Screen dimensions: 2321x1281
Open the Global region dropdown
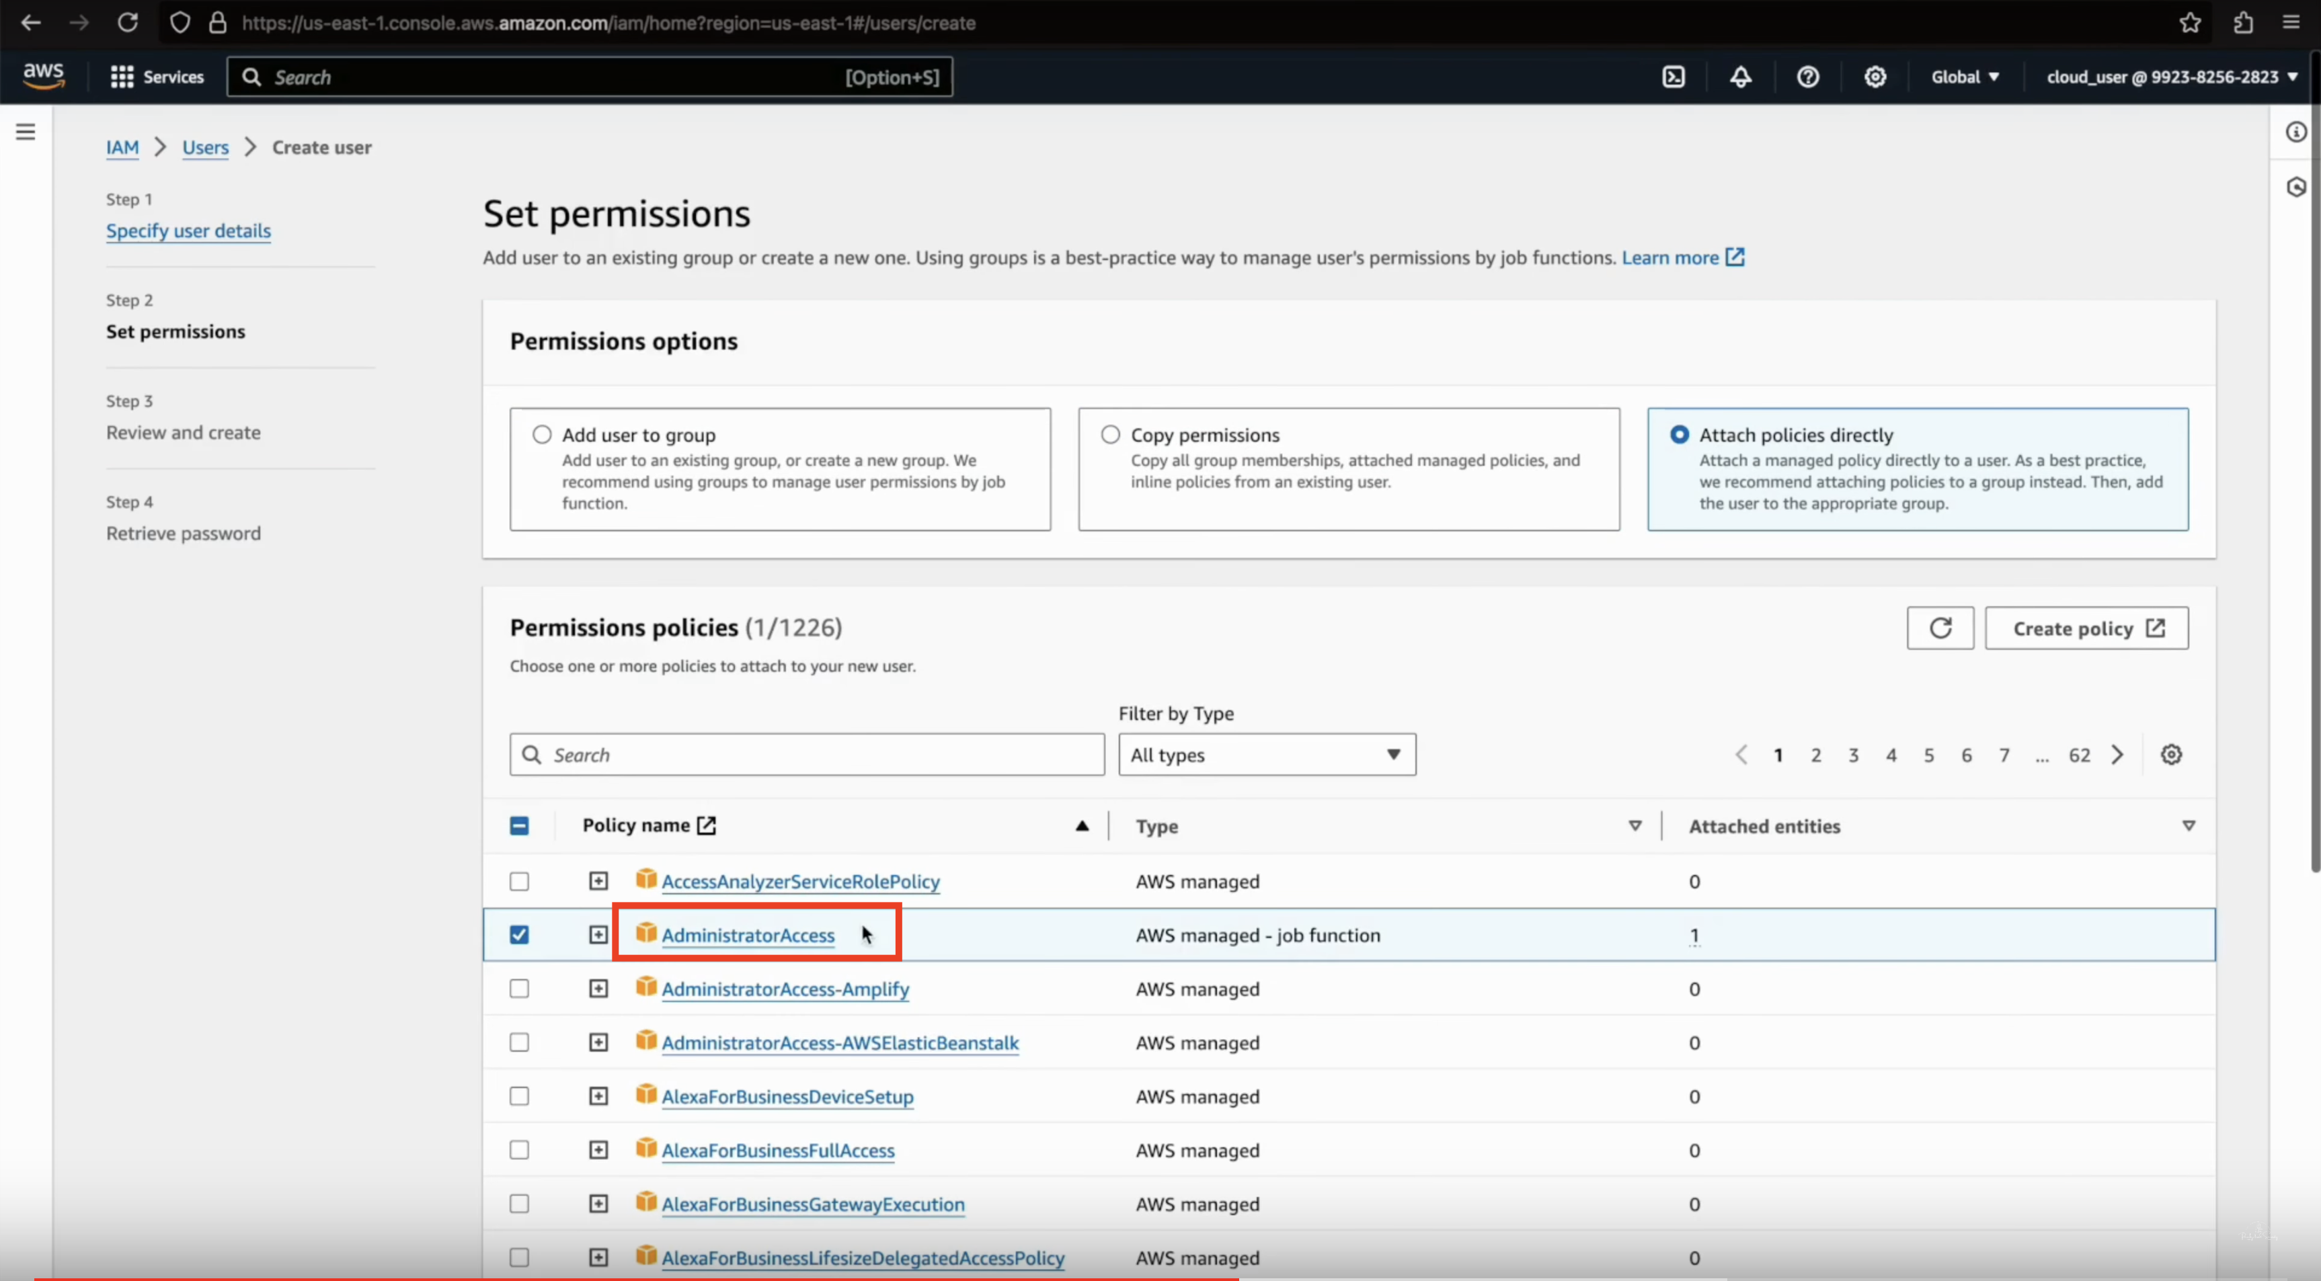[x=1964, y=77]
